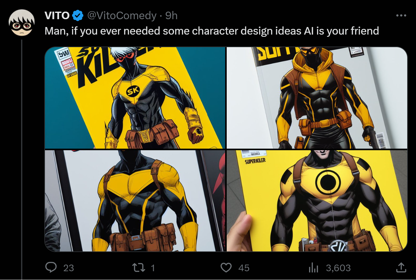
Task: Click the share upload arrow icon
Action: (x=400, y=267)
